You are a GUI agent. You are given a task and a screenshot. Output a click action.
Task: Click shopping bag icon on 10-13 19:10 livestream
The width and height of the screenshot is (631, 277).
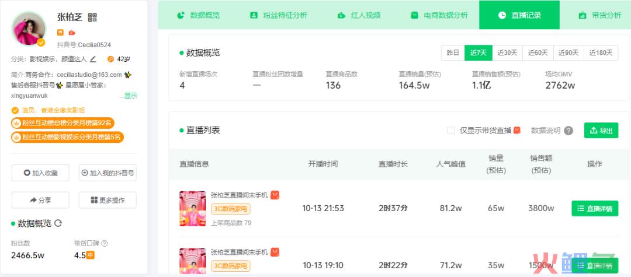[275, 252]
